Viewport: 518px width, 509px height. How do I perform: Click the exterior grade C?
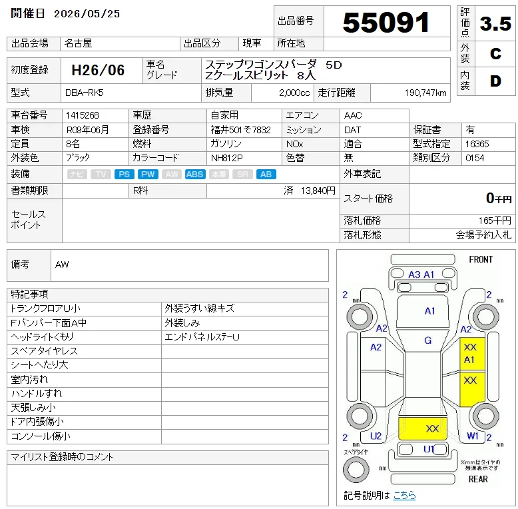pos(495,53)
